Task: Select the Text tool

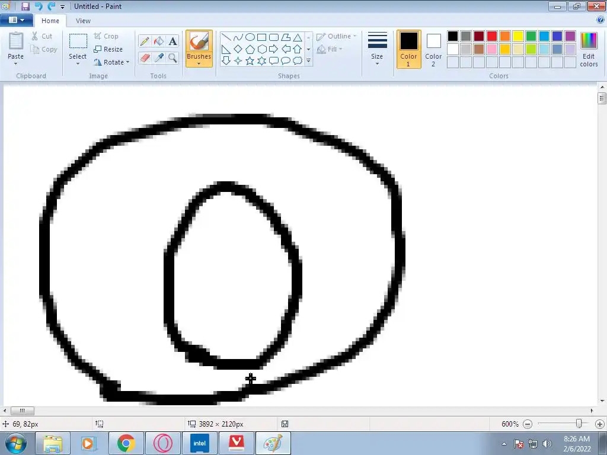Action: click(x=172, y=41)
